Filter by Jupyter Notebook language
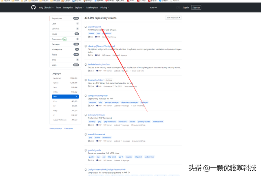Screen dimensions: 261x176 click(65, 120)
